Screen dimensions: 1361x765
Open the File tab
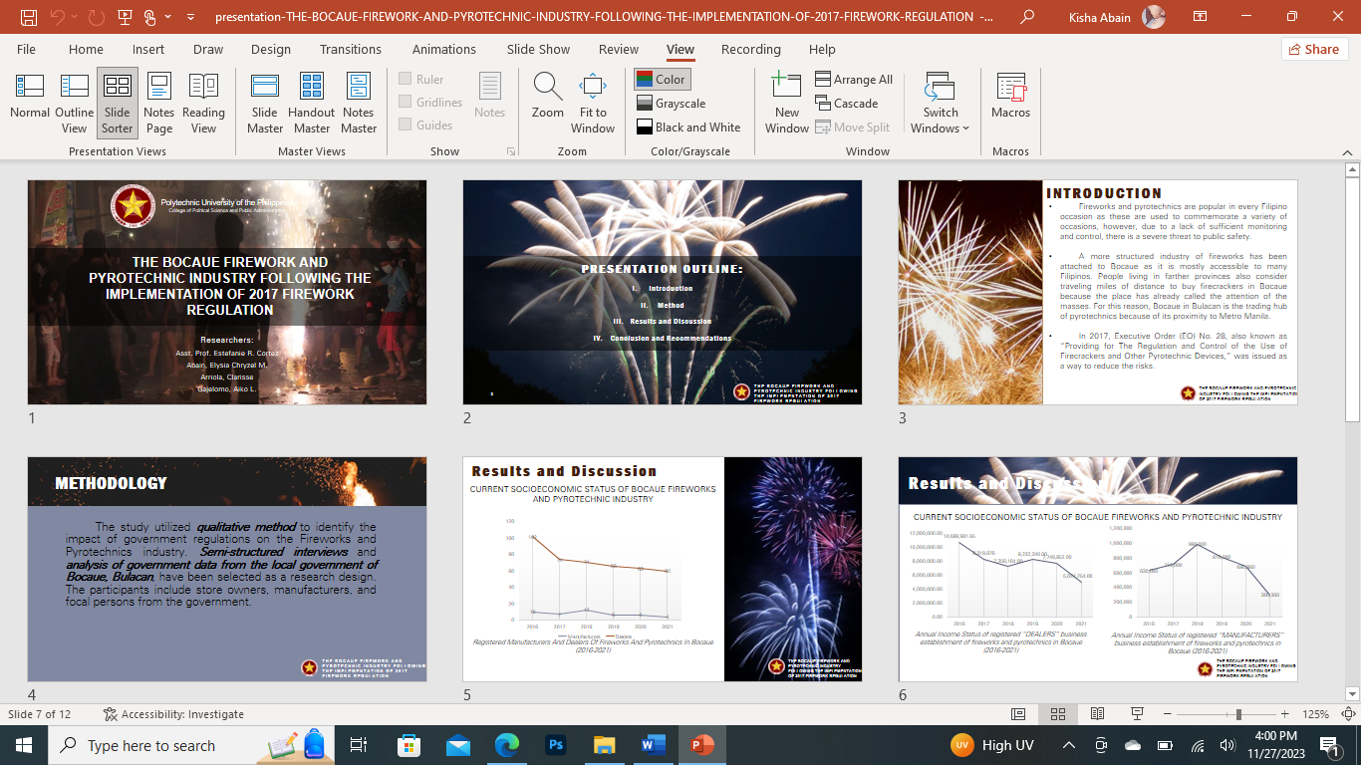(26, 49)
